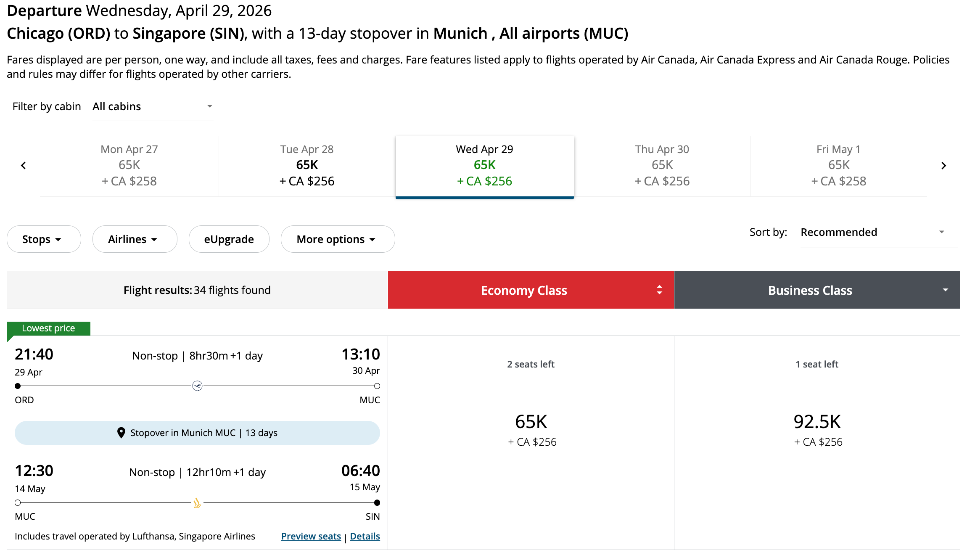Open the Preview seats link
This screenshot has width=967, height=550.
click(311, 536)
